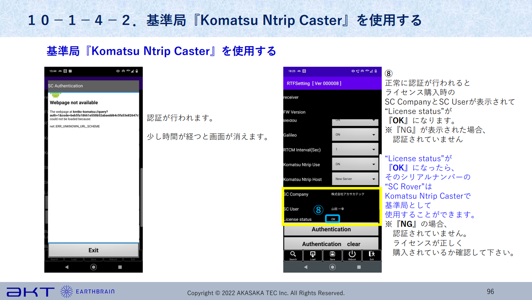Click the 'RTCM Interval(Sec)' label
The image size is (532, 300).
[x=302, y=150]
